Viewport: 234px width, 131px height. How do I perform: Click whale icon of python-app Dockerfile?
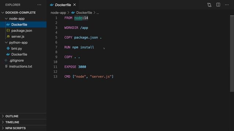[8, 54]
